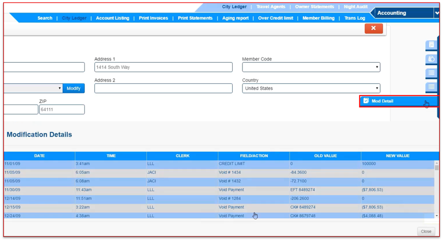
Task: Click the table scrollbar down arrow
Action: pos(437,216)
